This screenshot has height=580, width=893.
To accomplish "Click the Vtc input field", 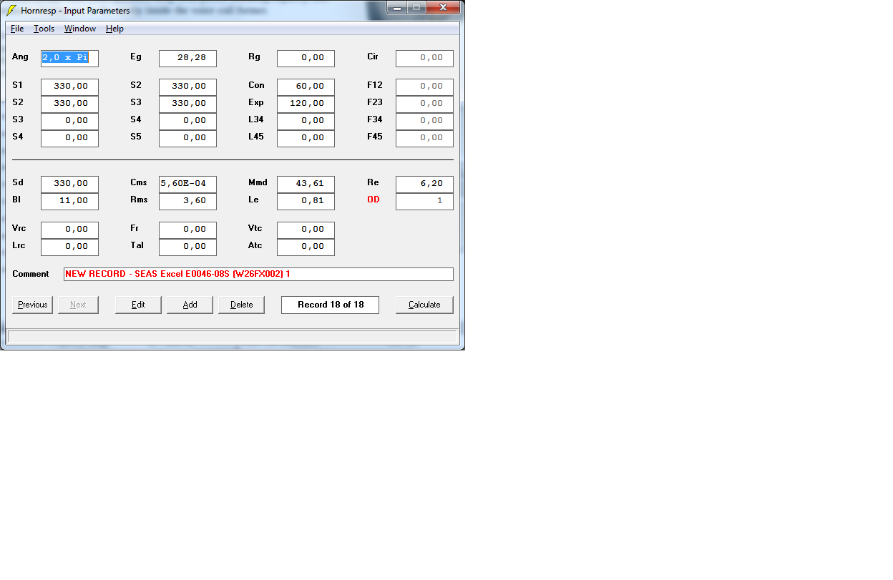I will [x=306, y=230].
